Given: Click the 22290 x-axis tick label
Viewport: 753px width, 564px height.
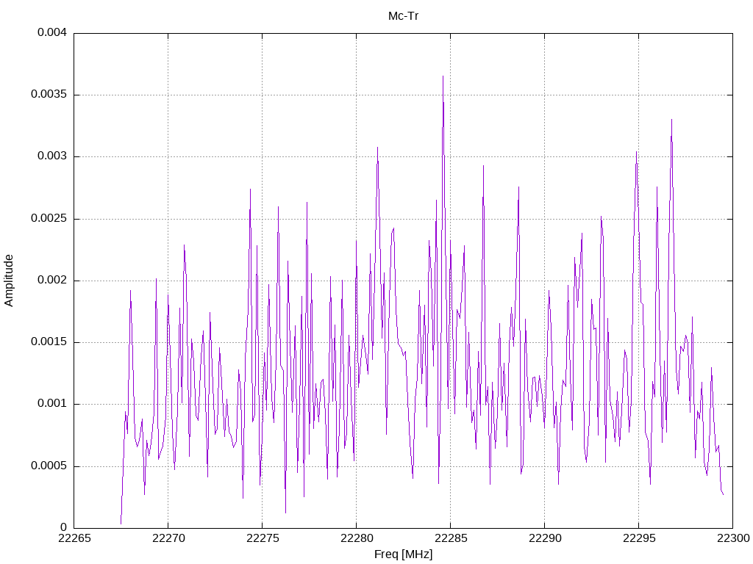Looking at the screenshot, I should click(x=545, y=538).
